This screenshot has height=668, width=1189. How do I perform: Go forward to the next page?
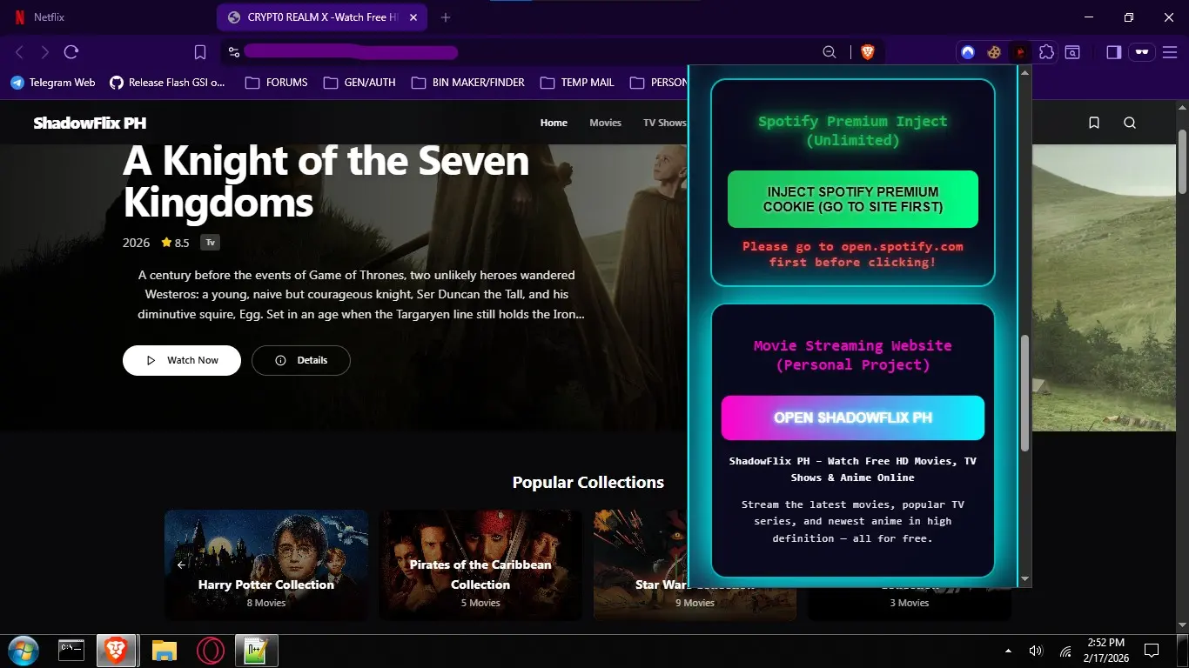tap(45, 52)
